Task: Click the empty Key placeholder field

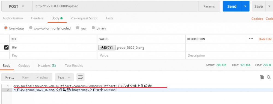Action: tap(54, 55)
